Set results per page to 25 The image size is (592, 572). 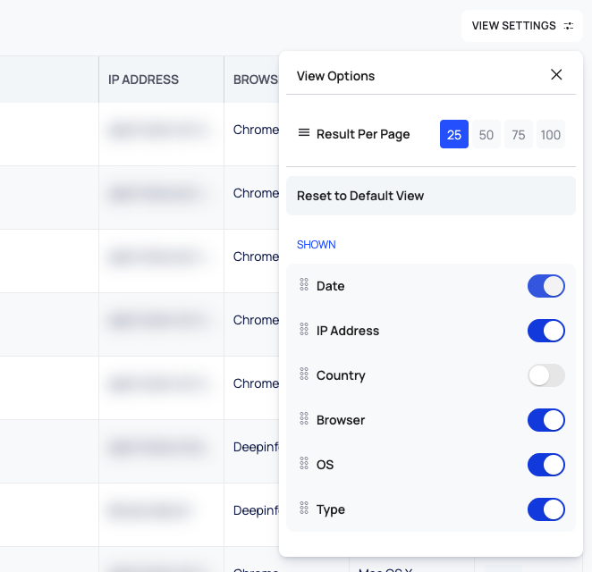[x=453, y=134]
